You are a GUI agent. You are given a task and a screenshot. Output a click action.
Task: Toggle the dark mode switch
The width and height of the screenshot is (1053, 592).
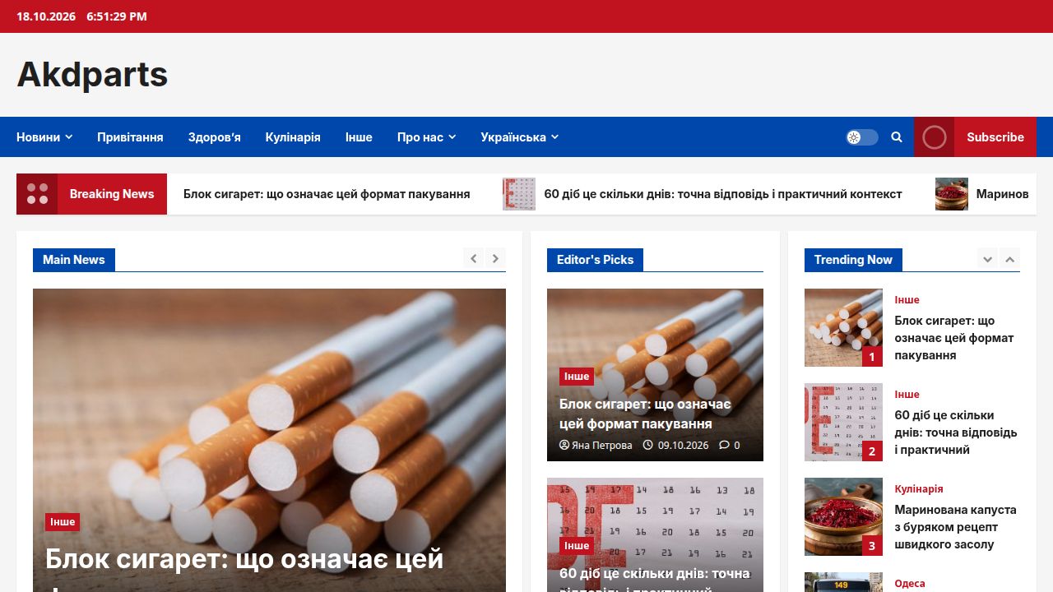click(862, 137)
